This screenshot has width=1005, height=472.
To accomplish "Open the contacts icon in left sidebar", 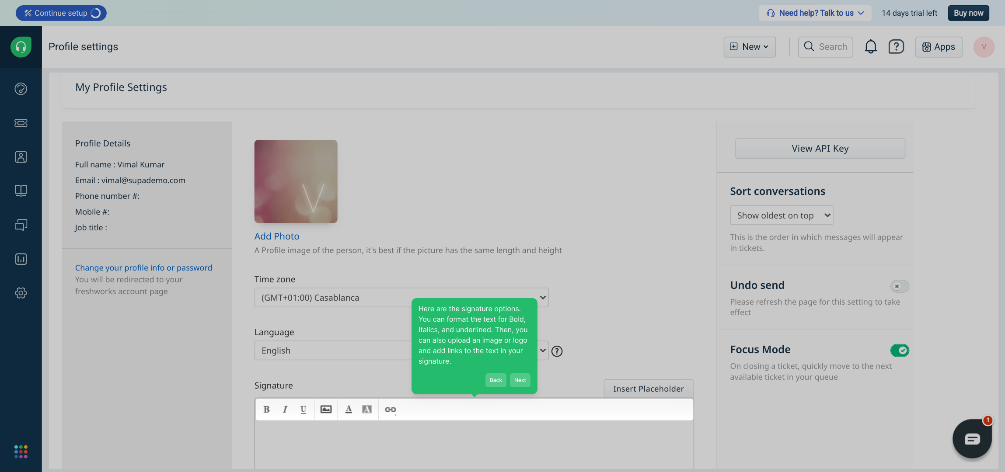I will [x=21, y=157].
